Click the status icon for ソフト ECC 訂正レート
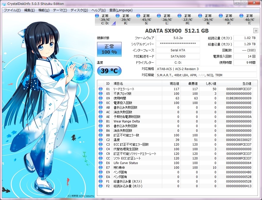 point(101,158)
